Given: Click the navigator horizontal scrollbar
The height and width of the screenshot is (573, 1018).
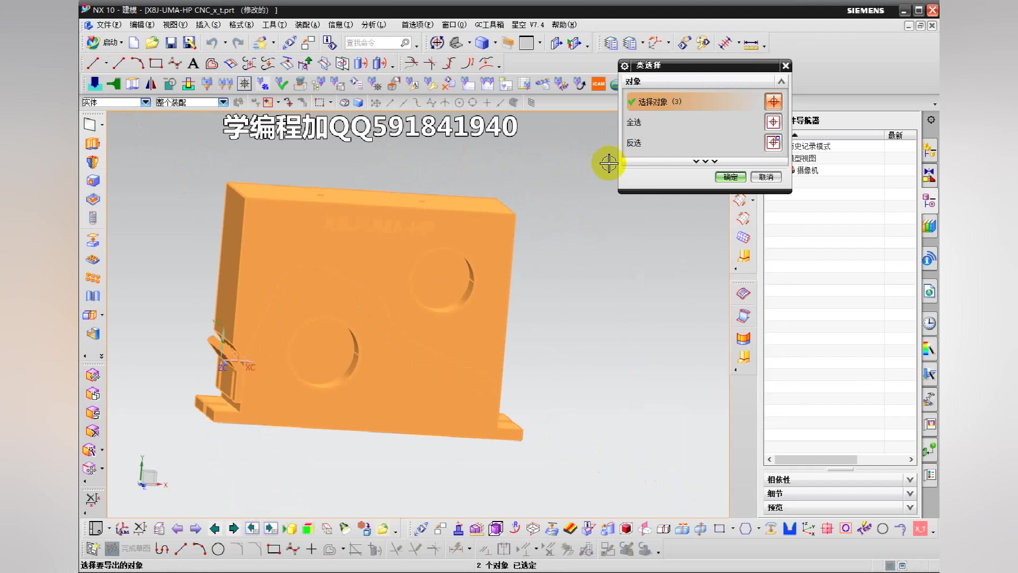Looking at the screenshot, I should (815, 459).
